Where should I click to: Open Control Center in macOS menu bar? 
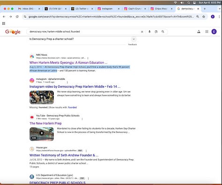coord(195,3)
